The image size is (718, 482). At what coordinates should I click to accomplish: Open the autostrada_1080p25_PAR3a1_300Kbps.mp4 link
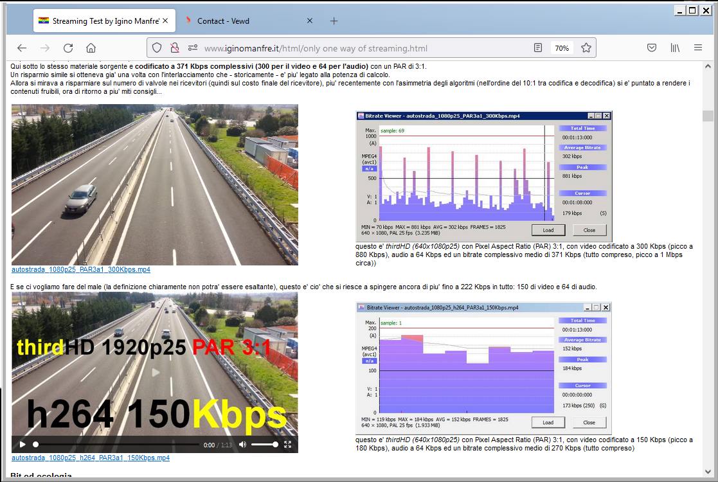pyautogui.click(x=81, y=270)
